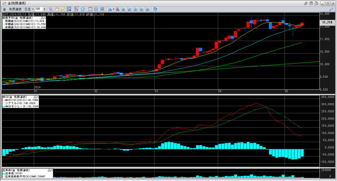Toggle the blue circular up-arrow button

[82, 9]
